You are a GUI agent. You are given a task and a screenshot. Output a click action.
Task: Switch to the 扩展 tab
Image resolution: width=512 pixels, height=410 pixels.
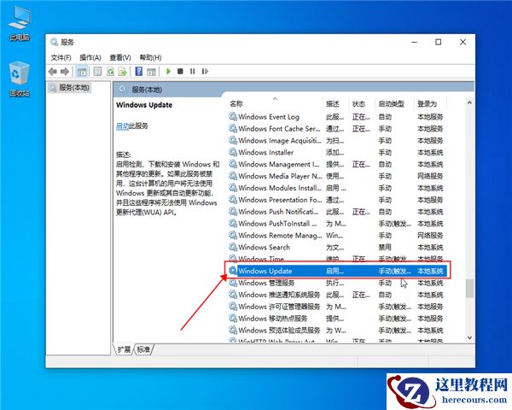click(x=124, y=349)
